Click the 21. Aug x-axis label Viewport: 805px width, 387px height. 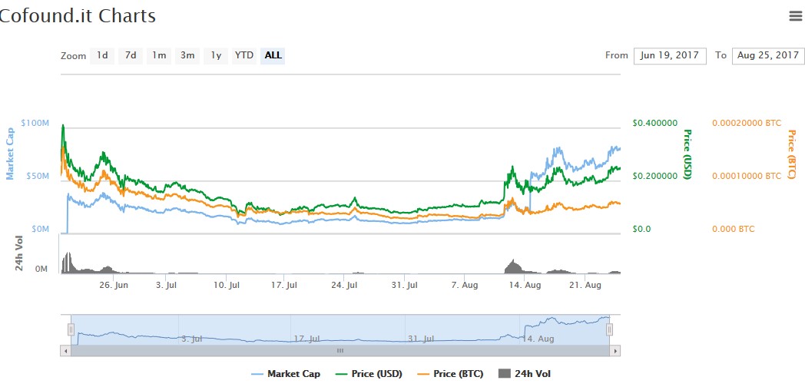click(x=586, y=285)
